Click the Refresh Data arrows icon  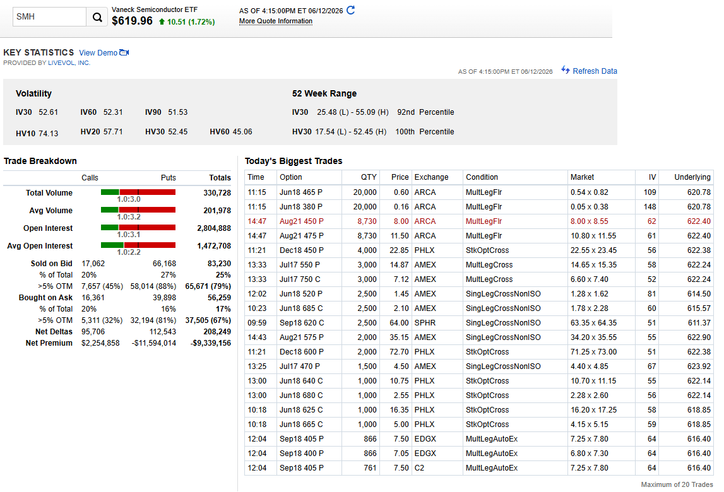[x=565, y=70]
